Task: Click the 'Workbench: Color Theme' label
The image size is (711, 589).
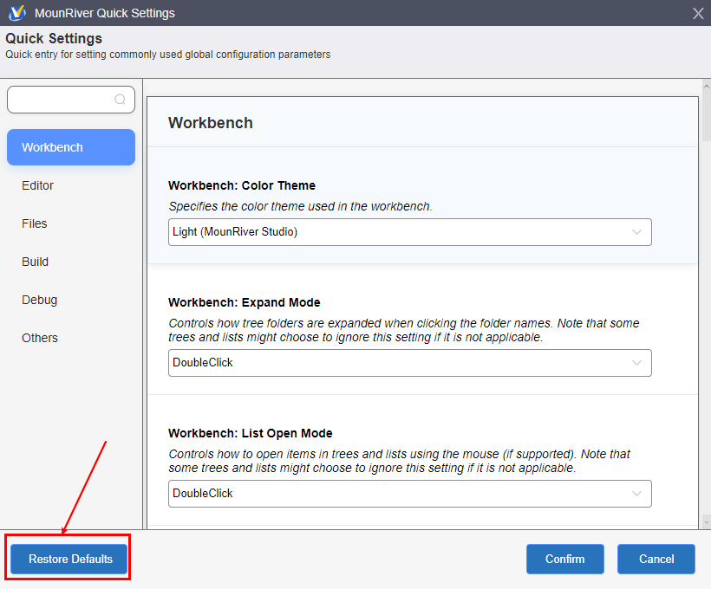Action: tap(242, 185)
